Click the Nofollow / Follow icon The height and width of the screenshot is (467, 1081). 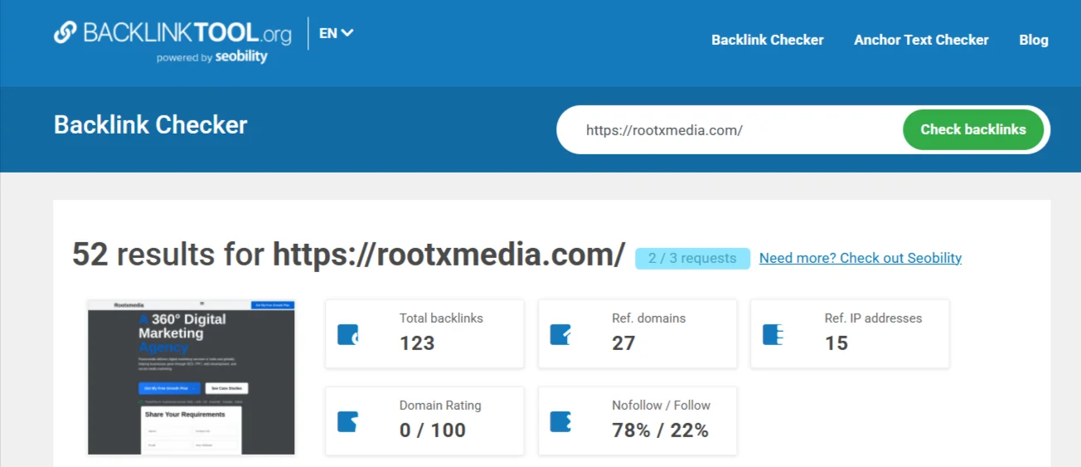coord(560,422)
